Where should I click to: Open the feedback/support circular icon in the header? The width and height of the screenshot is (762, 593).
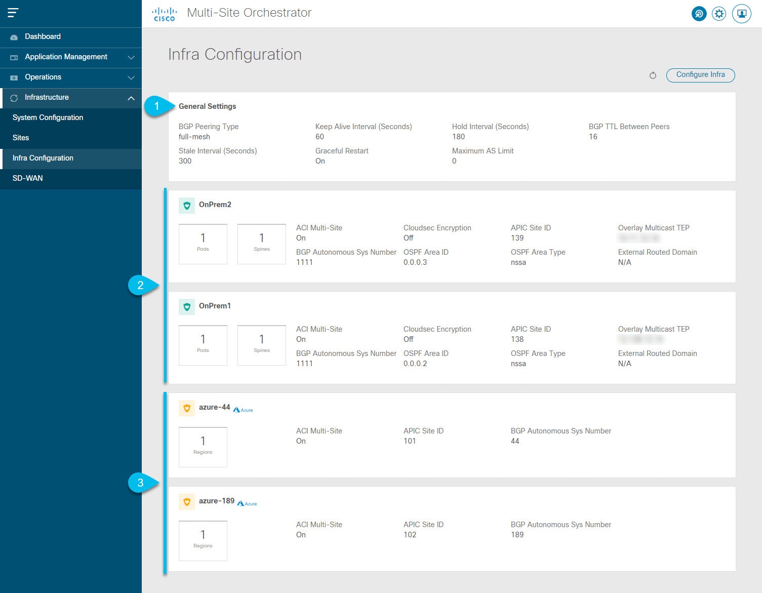pos(699,14)
